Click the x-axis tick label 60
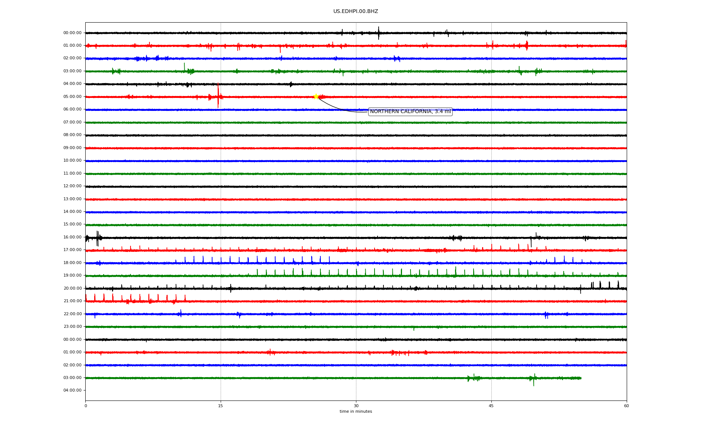This screenshot has height=445, width=712. point(626,406)
